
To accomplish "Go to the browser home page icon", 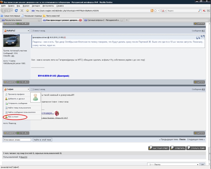I will (x=28, y=11).
